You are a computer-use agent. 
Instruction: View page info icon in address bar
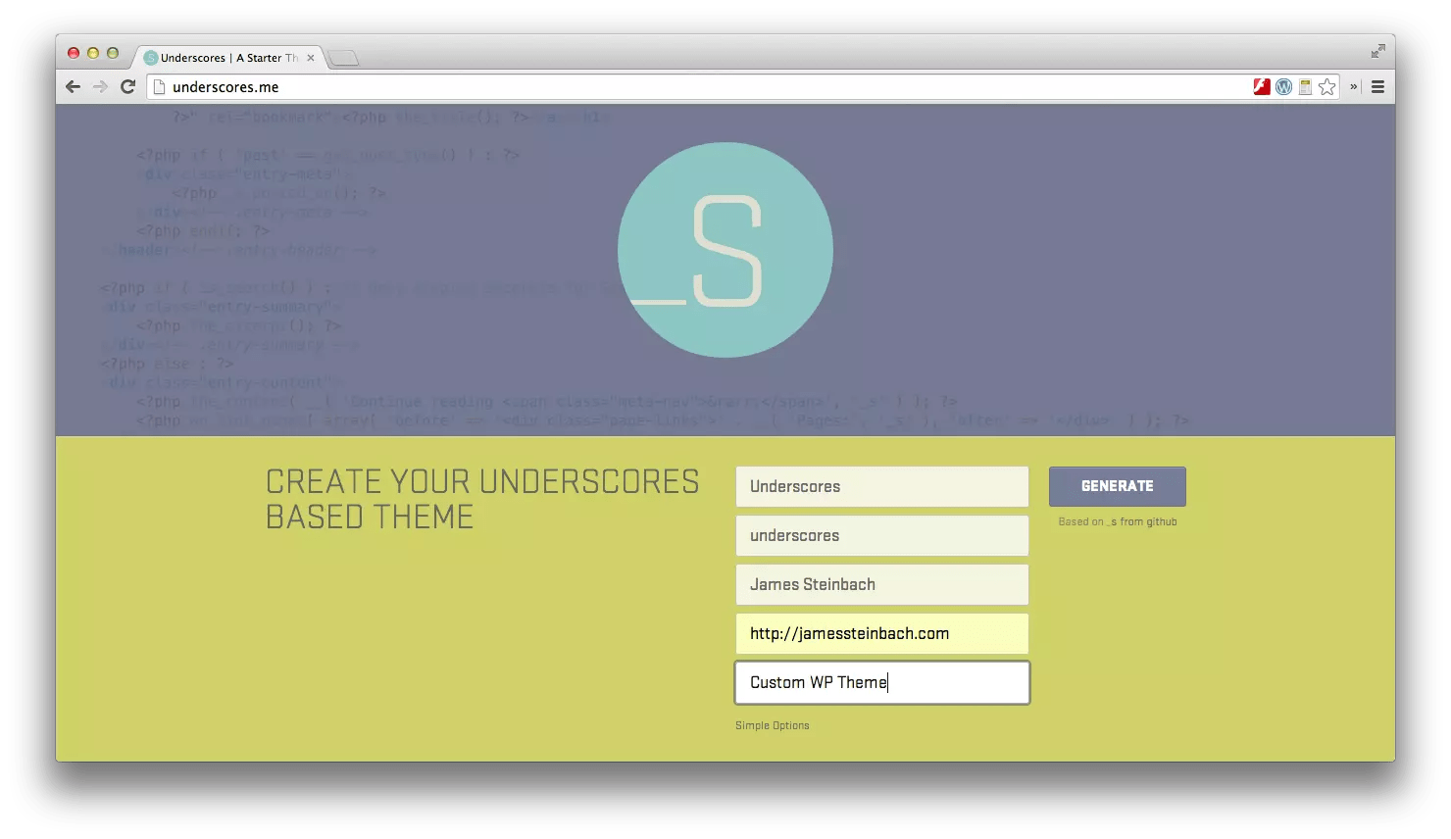point(160,87)
